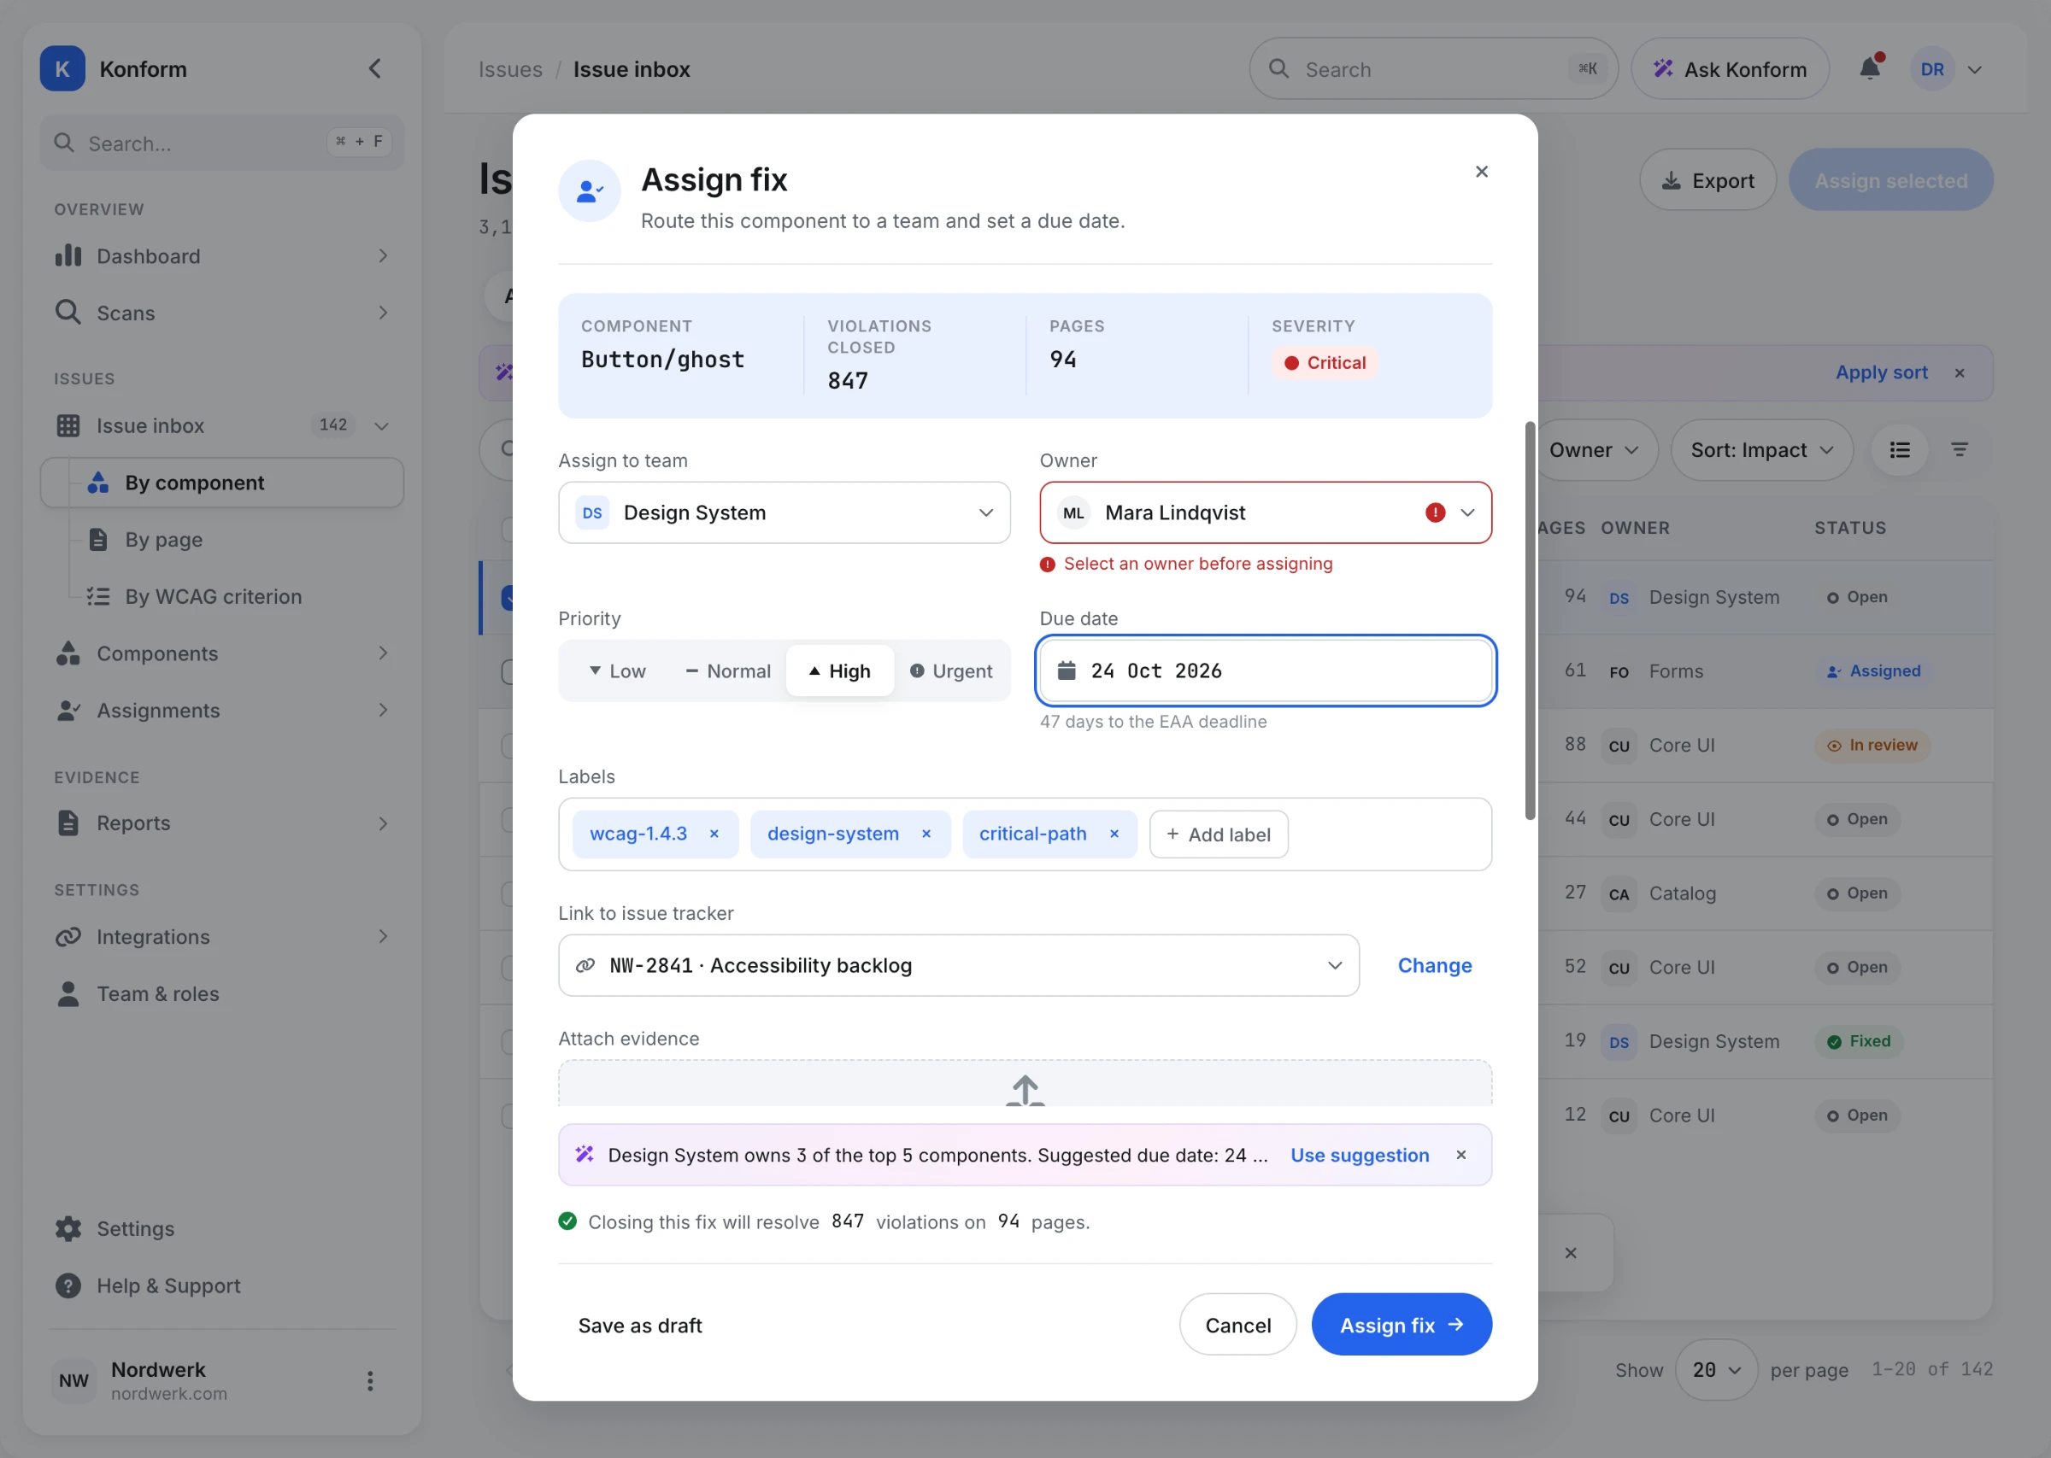Switch to list view icon

(1899, 450)
